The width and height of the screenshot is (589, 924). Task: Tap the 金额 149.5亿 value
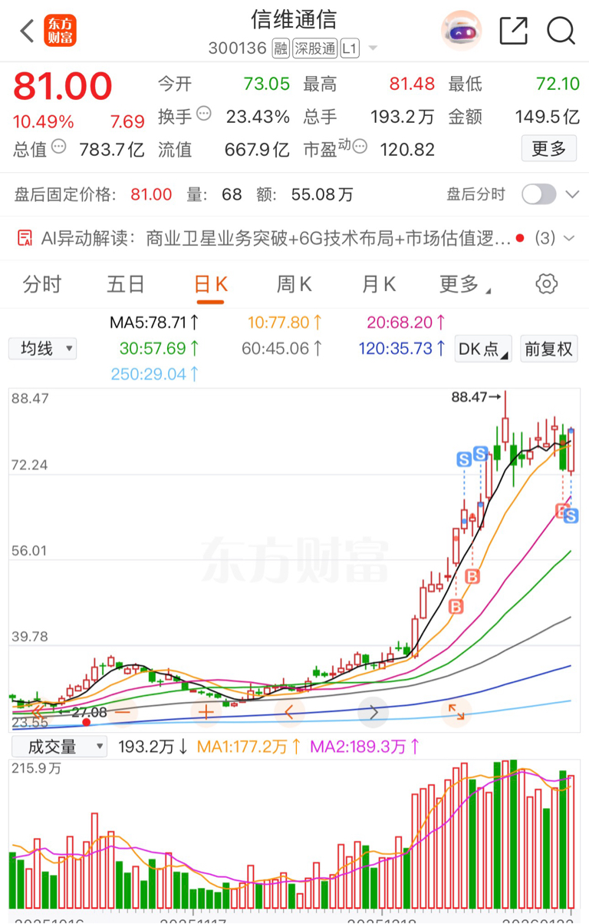click(547, 117)
